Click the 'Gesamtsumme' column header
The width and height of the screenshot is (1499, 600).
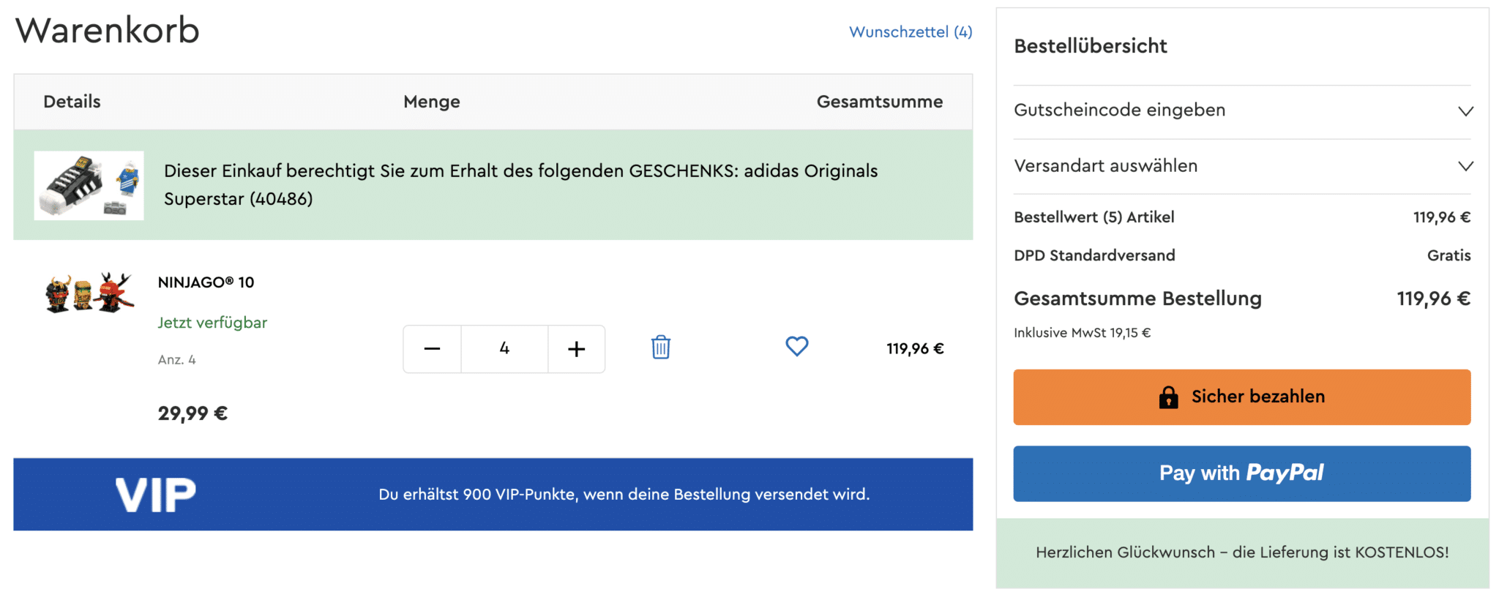pyautogui.click(x=880, y=102)
